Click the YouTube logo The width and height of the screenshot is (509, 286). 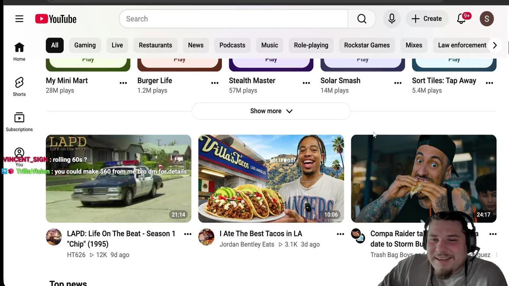tap(56, 19)
